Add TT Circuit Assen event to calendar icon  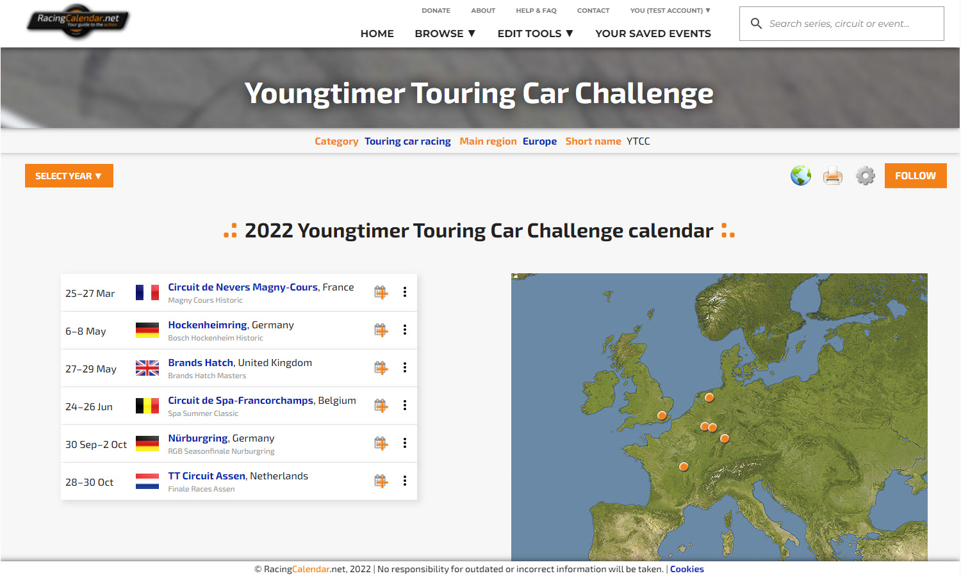point(381,481)
